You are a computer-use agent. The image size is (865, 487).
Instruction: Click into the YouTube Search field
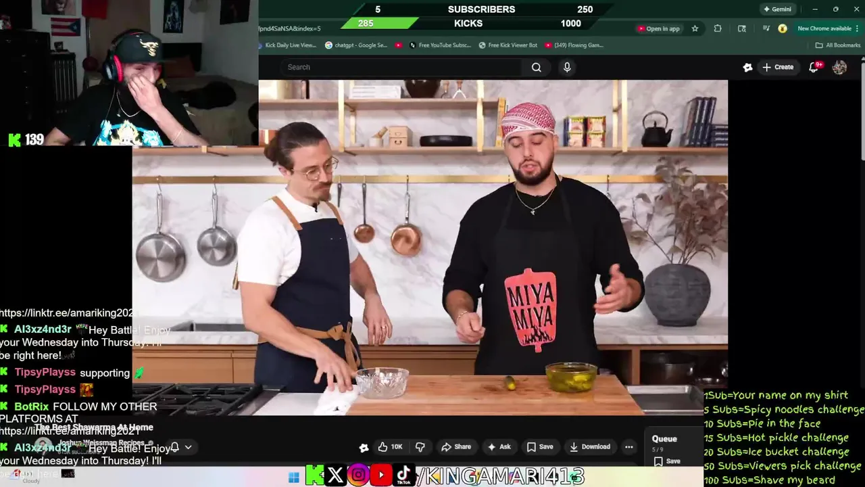[x=403, y=67]
